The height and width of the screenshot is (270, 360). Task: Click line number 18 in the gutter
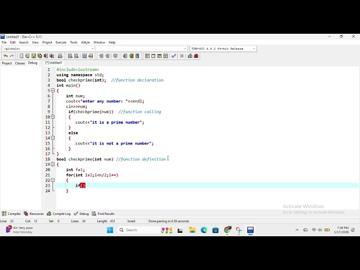[x=48, y=159]
